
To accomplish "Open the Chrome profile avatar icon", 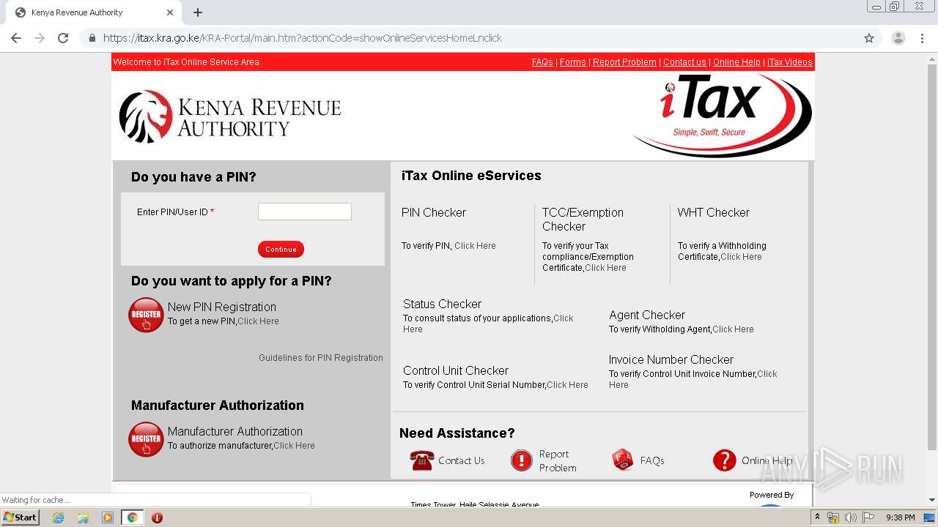I will coord(898,38).
